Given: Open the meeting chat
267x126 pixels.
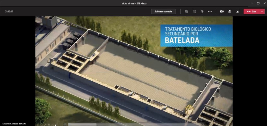Looking at the screenshot, I should (194, 11).
